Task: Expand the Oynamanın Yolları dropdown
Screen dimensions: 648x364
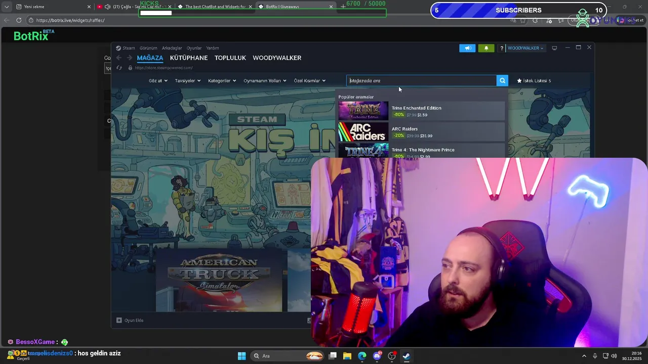Action: [265, 80]
